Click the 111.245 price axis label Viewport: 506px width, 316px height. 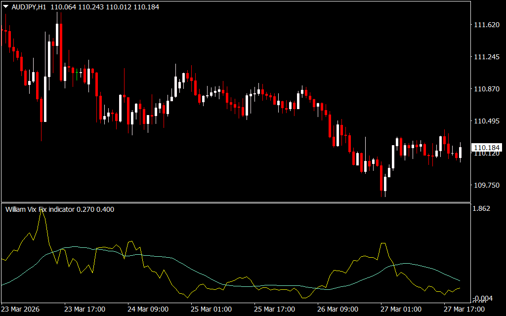click(x=486, y=57)
